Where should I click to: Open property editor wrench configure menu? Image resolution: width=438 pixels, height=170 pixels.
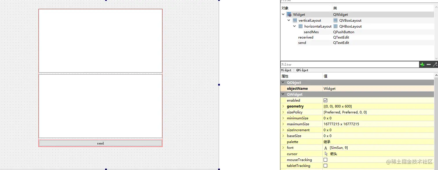pyautogui.click(x=435, y=64)
